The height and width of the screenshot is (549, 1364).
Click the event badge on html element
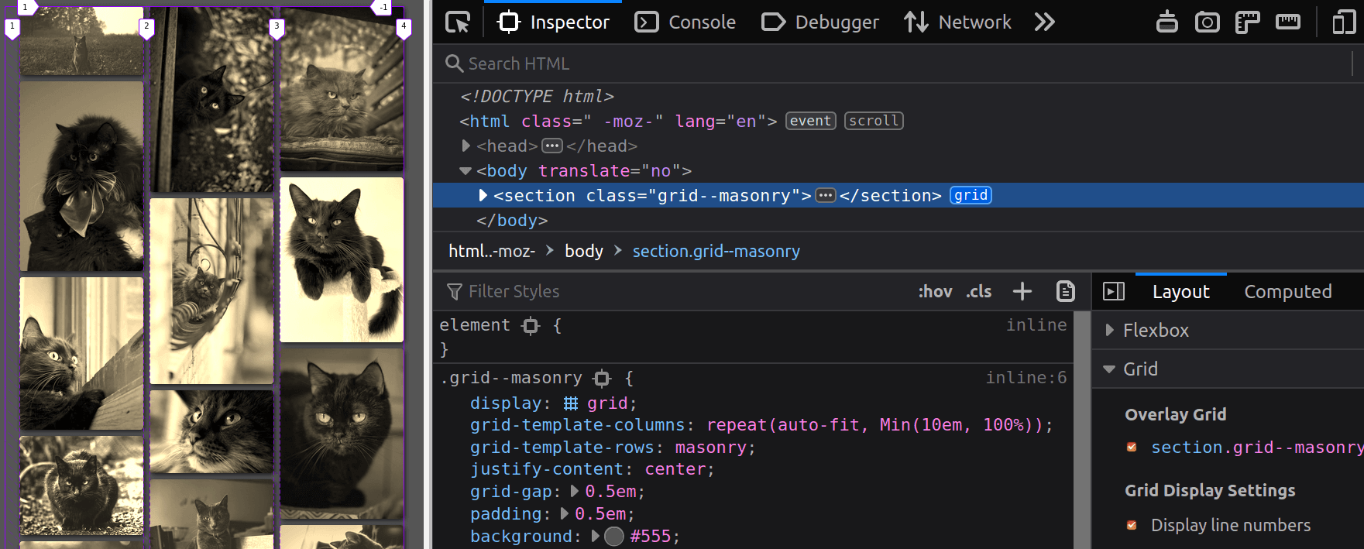tap(810, 121)
